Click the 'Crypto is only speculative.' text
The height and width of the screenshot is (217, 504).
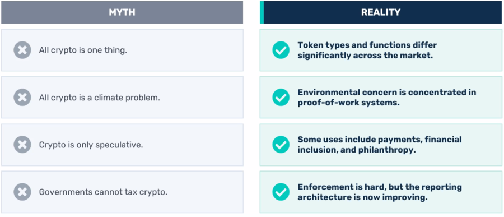[91, 145]
